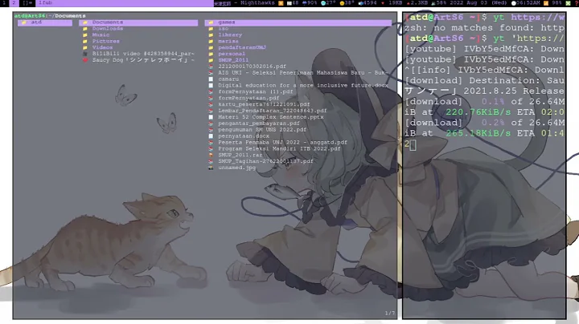Click the PDF icon beside 2212000170302016.pdf
The image size is (579, 324).
click(x=211, y=67)
